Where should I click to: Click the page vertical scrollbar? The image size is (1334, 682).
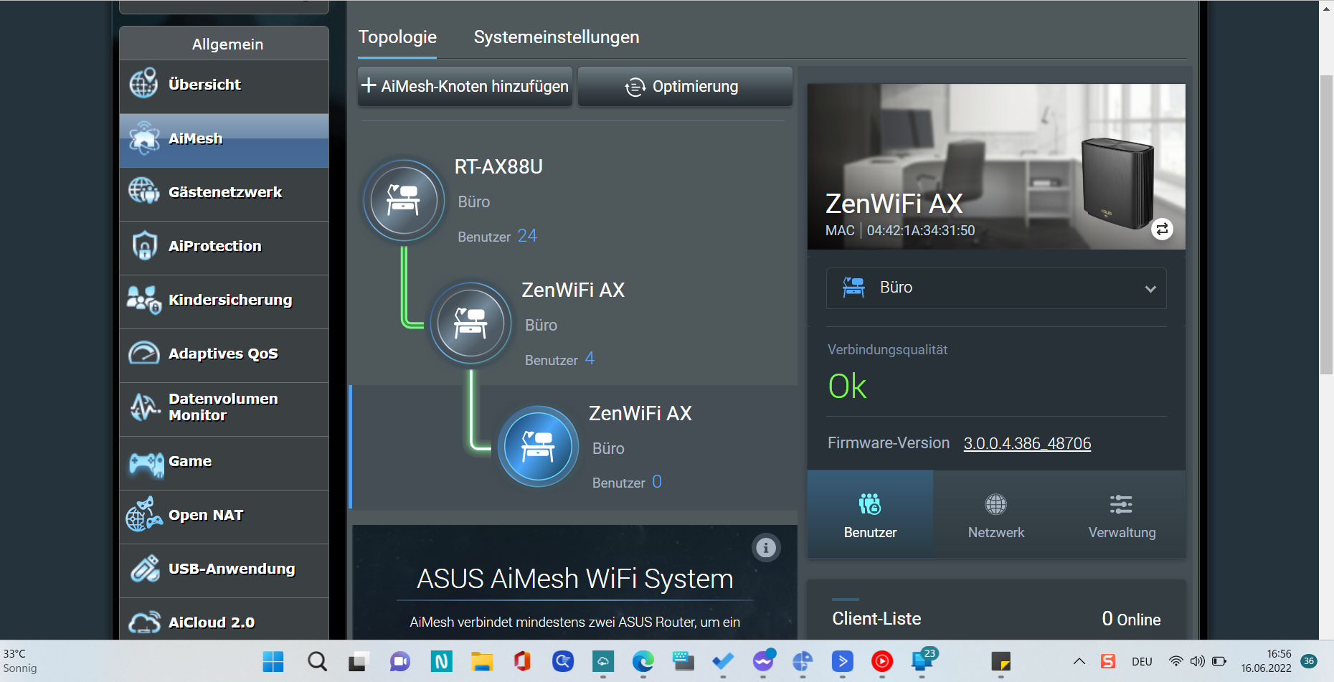[1326, 224]
